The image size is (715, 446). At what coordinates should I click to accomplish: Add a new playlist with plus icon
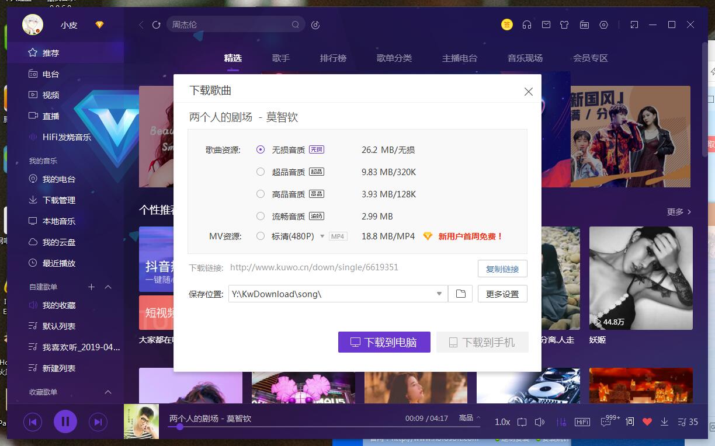tap(91, 287)
